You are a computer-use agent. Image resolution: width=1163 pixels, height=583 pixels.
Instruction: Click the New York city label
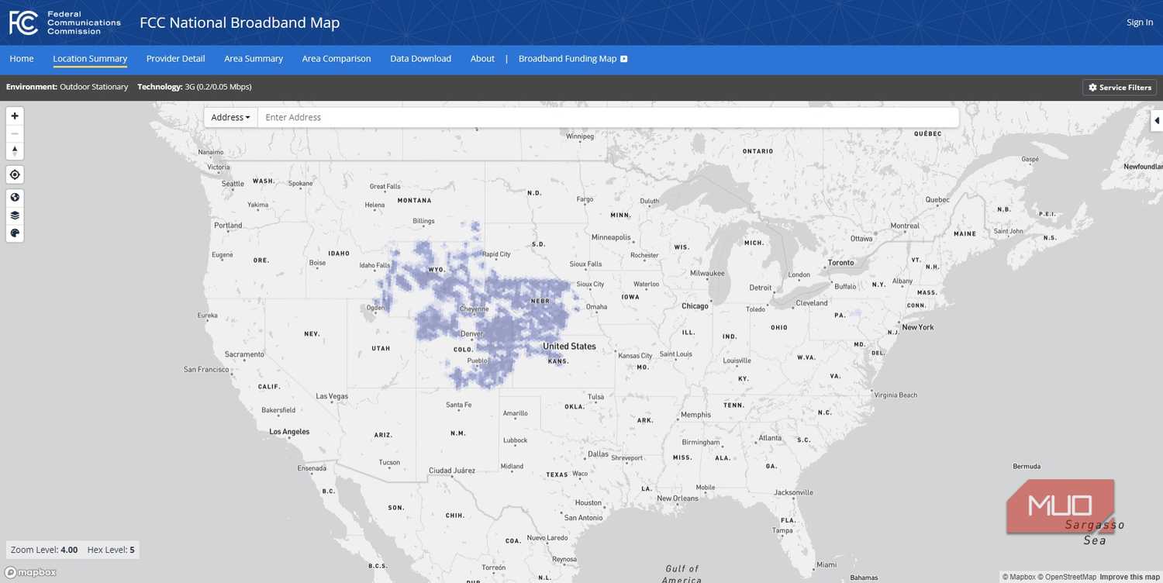click(x=918, y=327)
